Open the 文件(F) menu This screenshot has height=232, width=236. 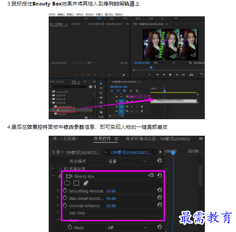coord(52,14)
